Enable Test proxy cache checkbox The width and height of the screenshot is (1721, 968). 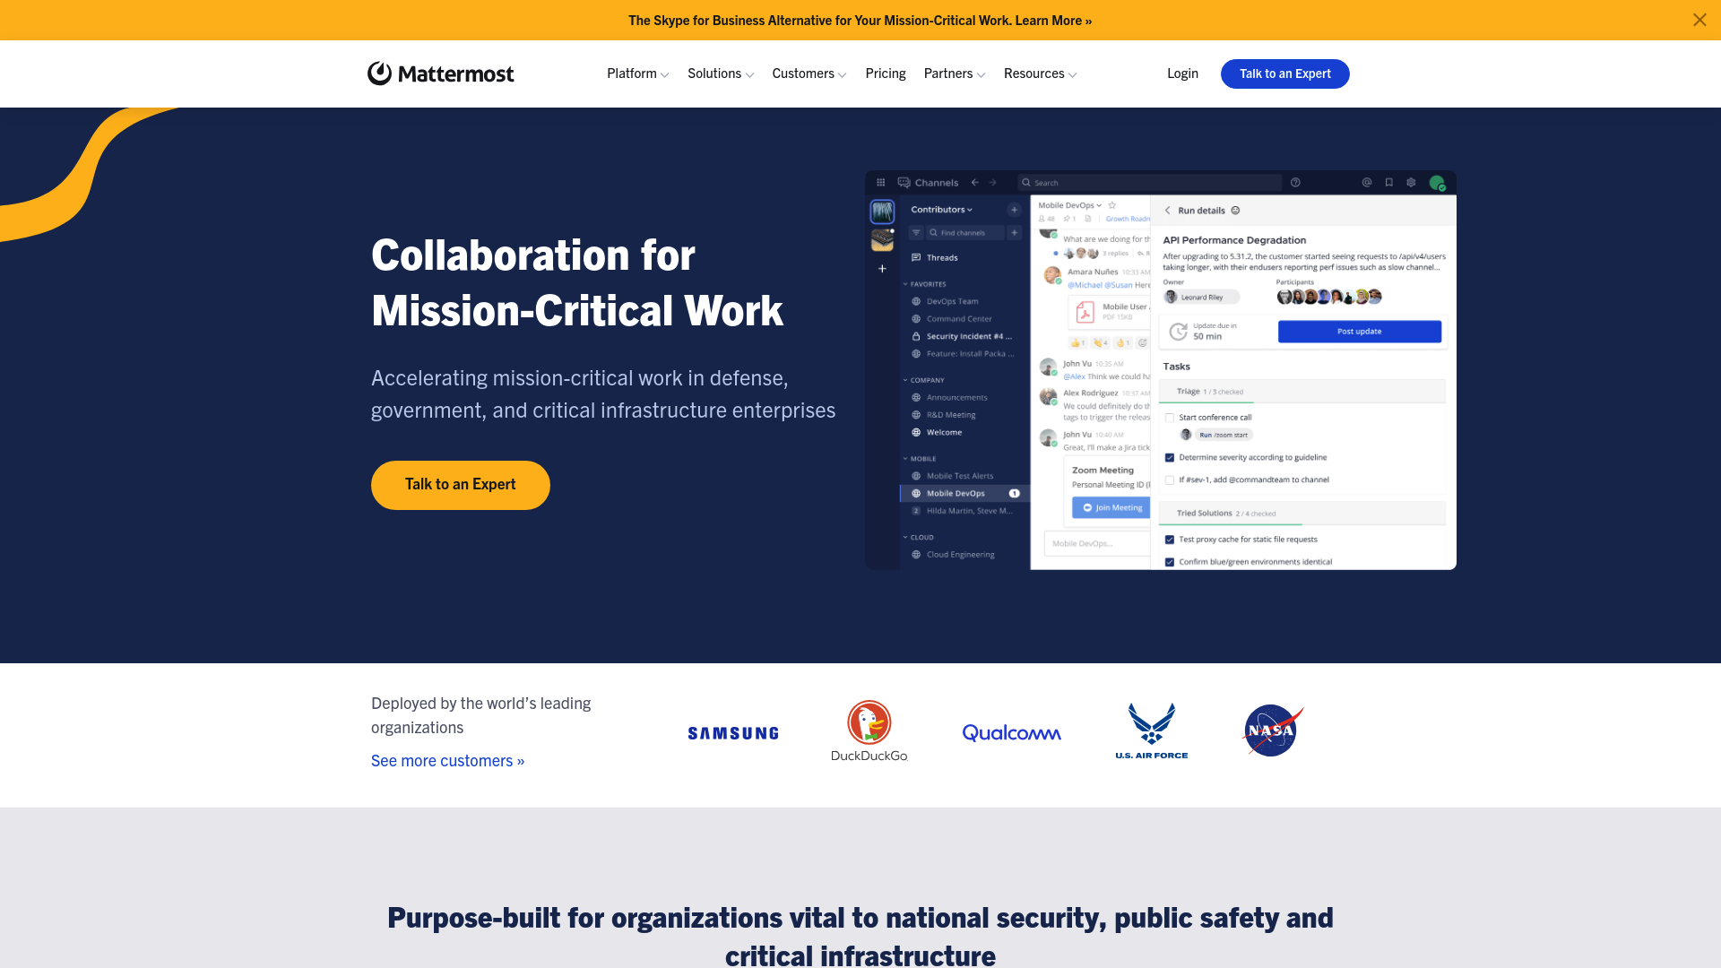click(x=1169, y=539)
